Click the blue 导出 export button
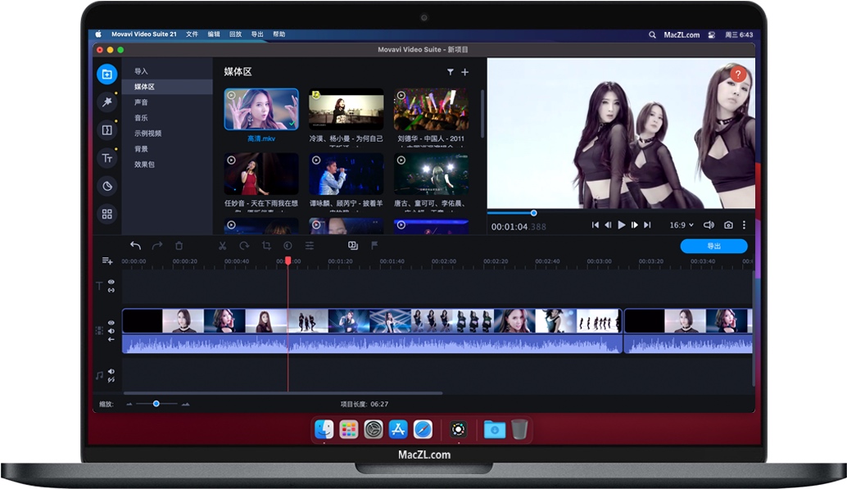847x489 pixels. (x=713, y=245)
